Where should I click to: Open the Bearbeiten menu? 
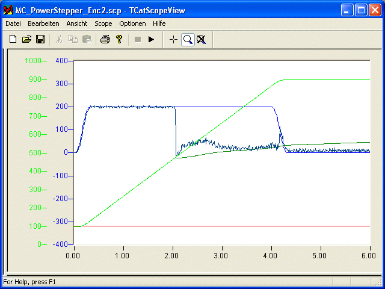pos(43,23)
